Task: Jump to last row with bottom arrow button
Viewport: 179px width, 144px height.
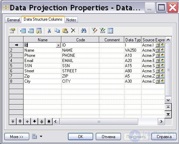Action: click(x=168, y=114)
